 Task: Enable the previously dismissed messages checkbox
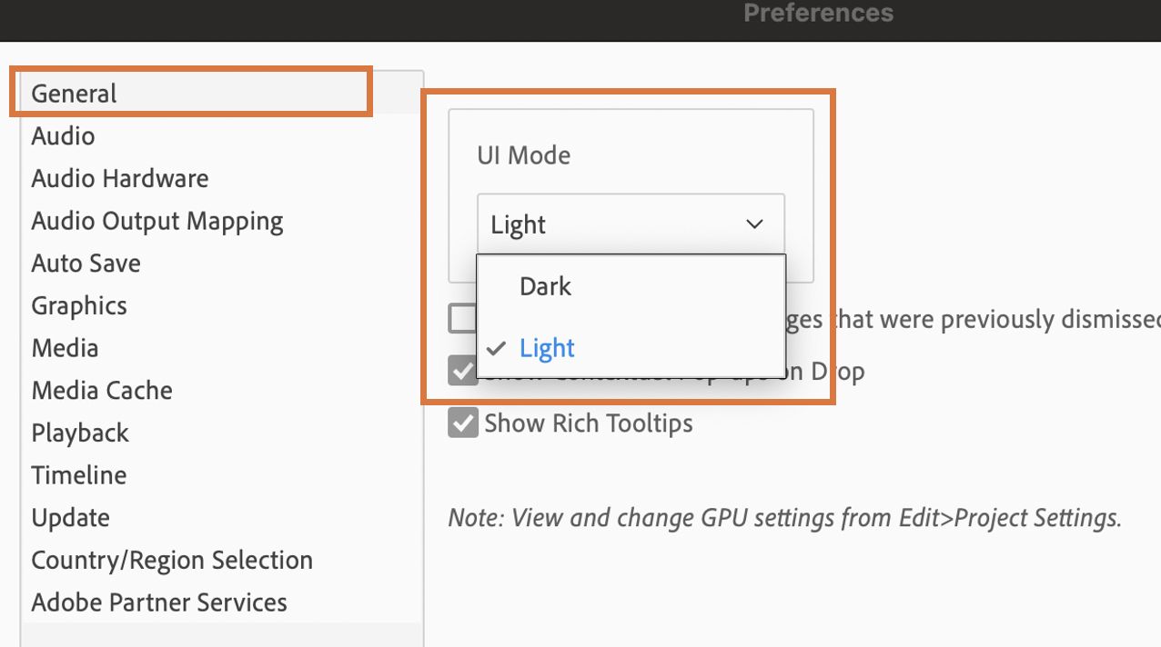coord(461,319)
